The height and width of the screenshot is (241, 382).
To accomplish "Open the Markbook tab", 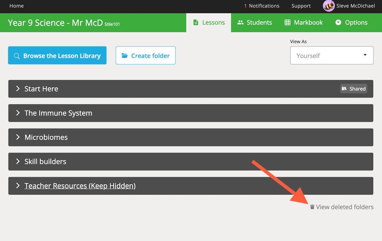I will click(304, 22).
